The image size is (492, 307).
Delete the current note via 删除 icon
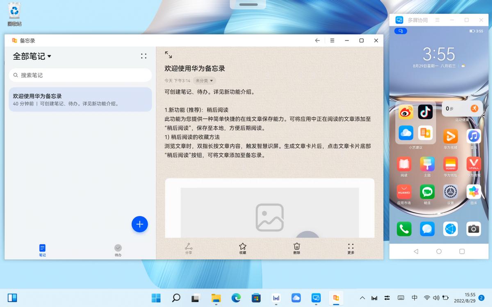click(x=296, y=249)
